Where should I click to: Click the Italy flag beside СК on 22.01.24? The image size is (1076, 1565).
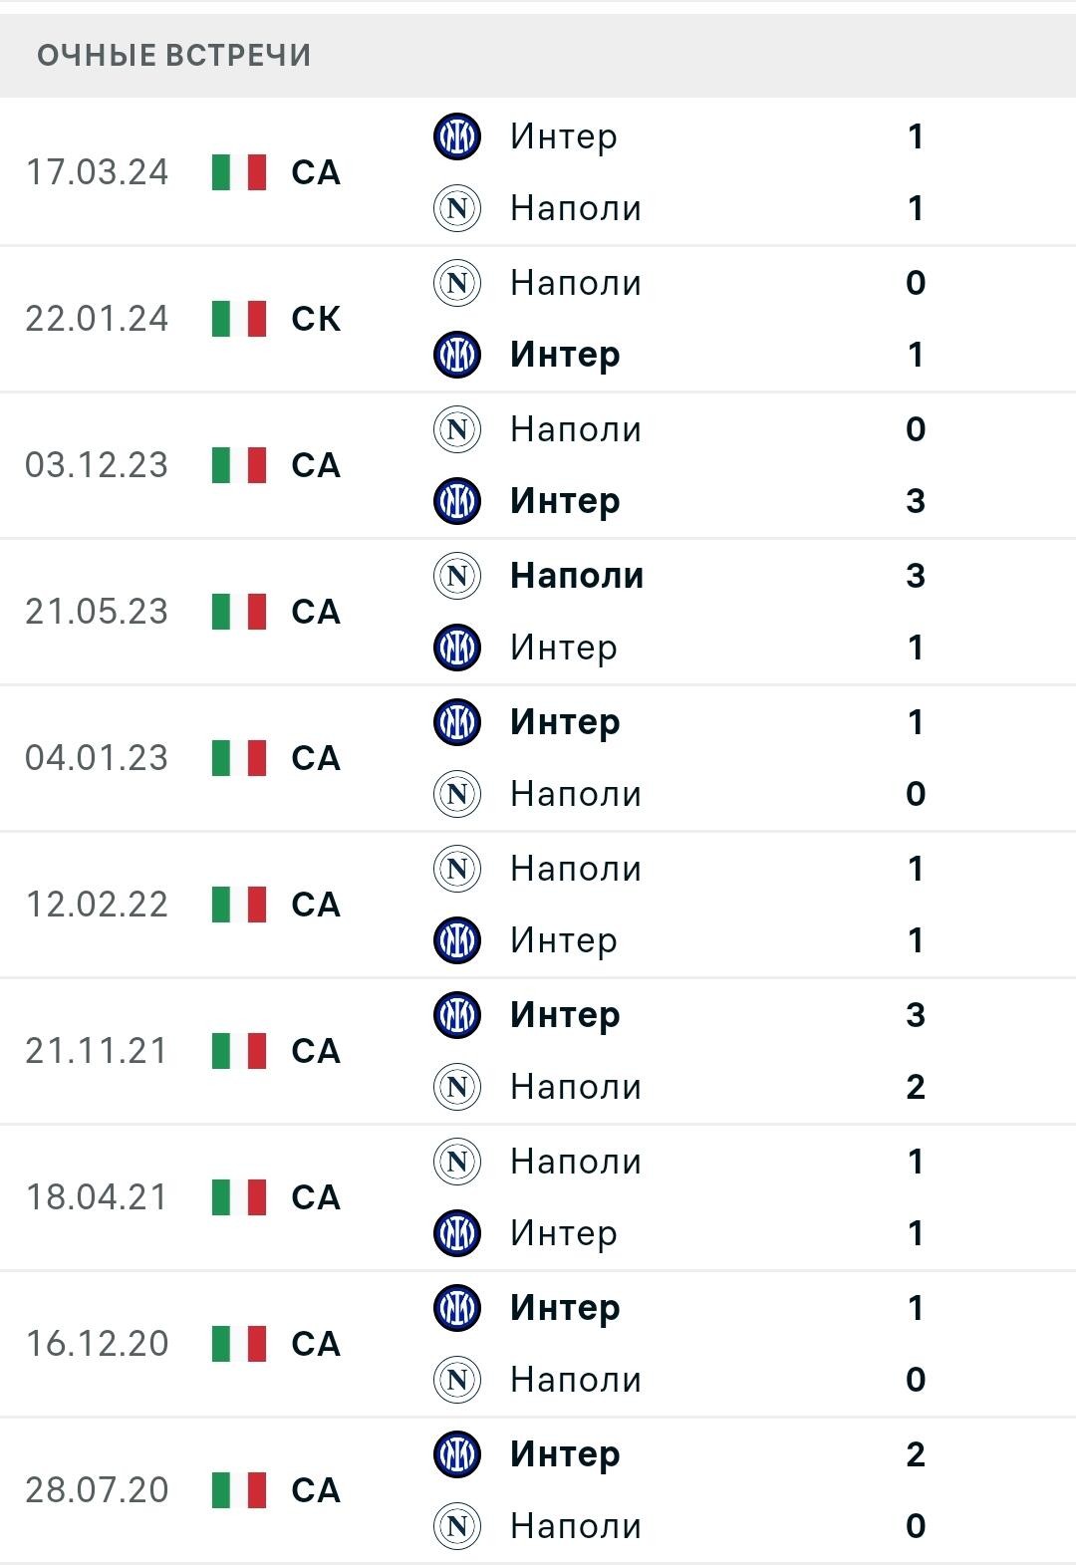click(239, 319)
